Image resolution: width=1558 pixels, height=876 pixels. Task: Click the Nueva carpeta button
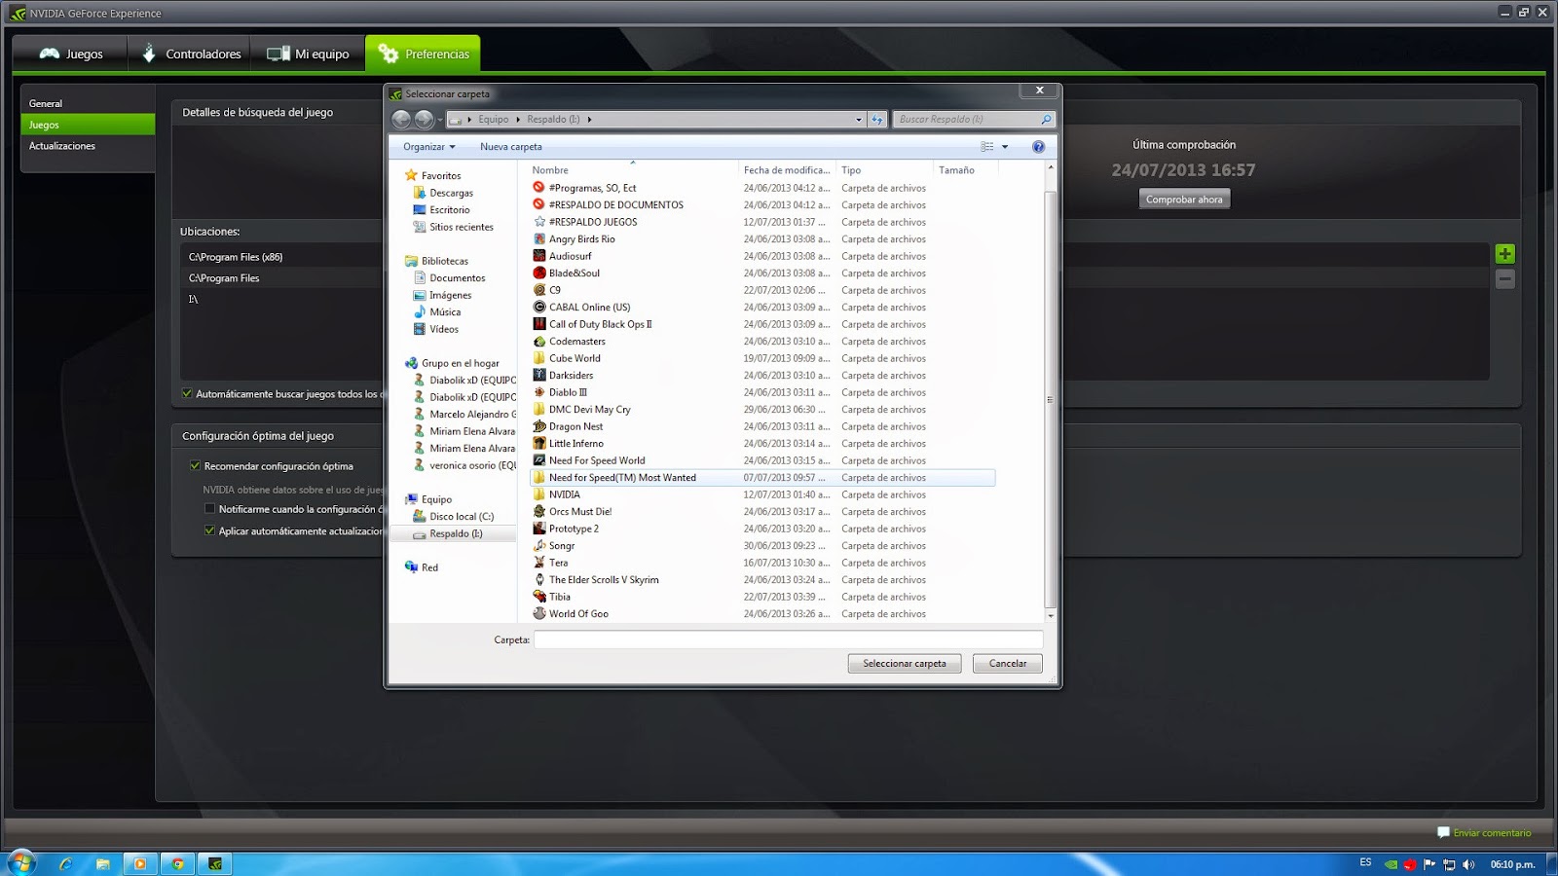tap(511, 147)
